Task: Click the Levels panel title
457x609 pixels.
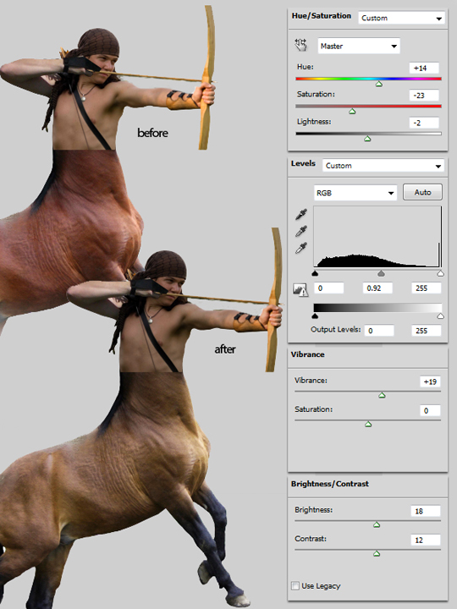Action: 303,163
